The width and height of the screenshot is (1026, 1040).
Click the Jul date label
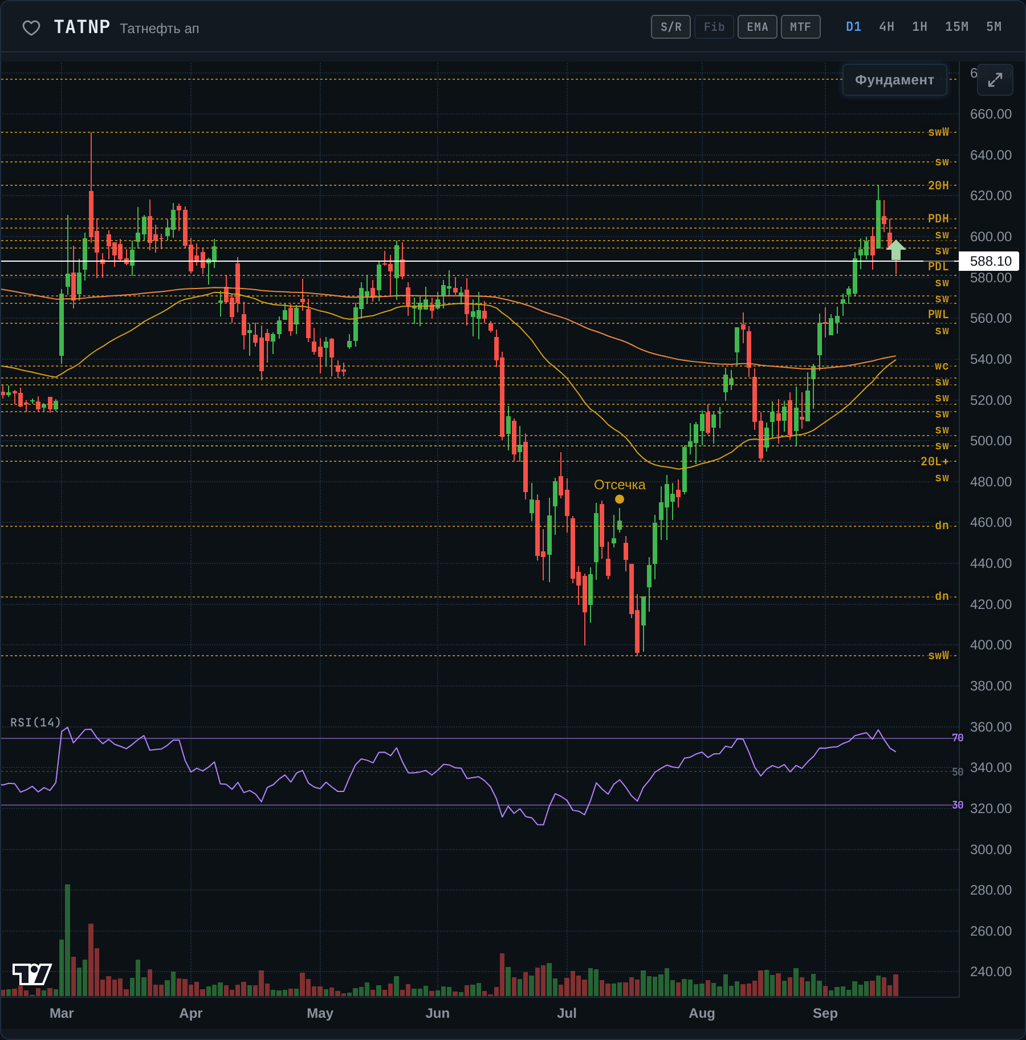point(567,1013)
